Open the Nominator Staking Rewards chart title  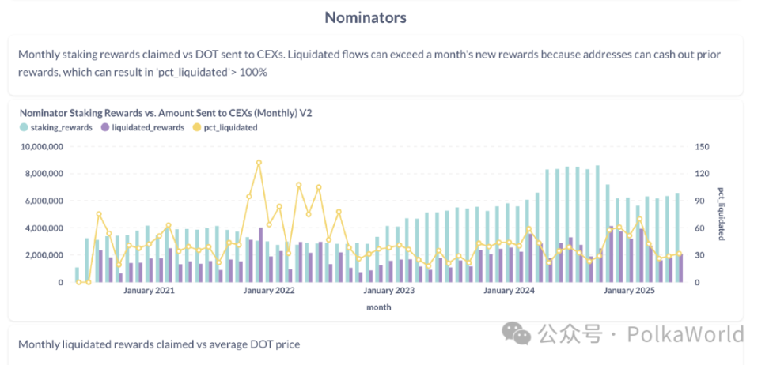(x=165, y=113)
